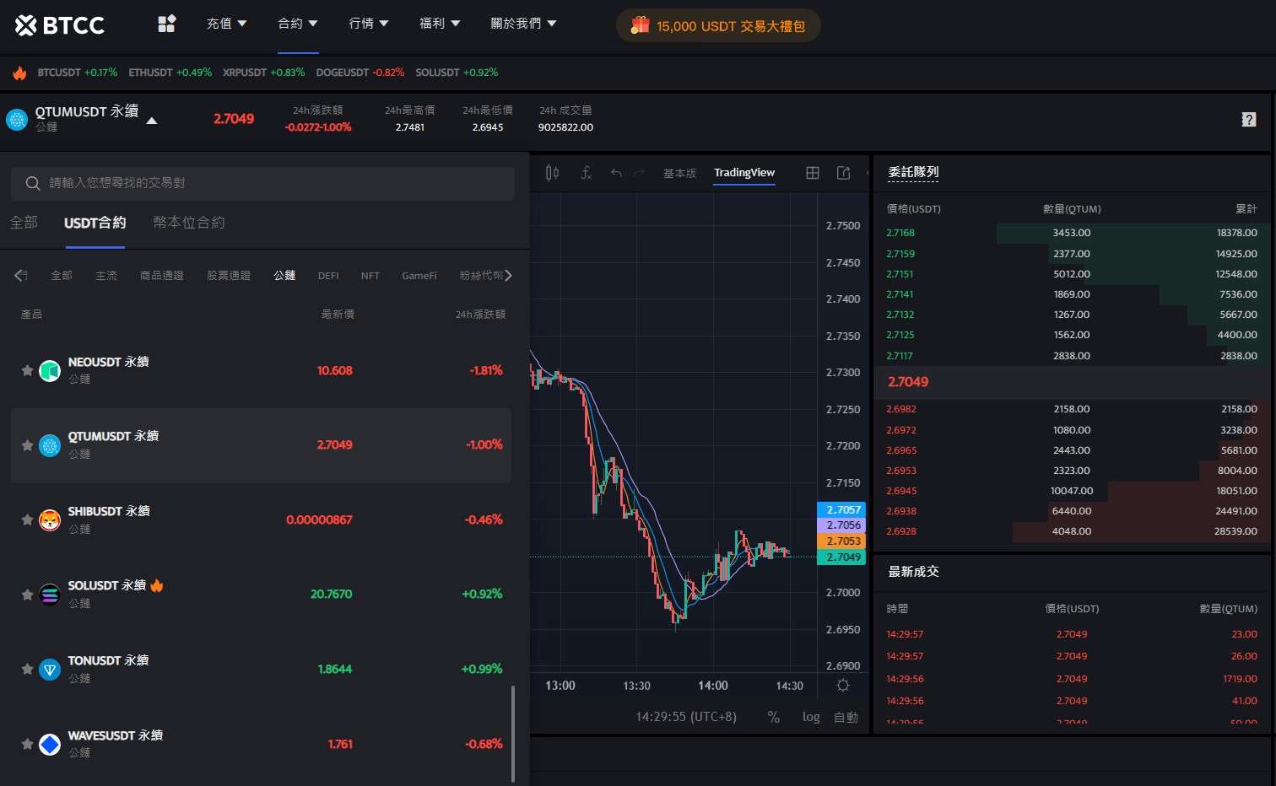
Task: Open the DEFI category filter
Action: point(328,275)
